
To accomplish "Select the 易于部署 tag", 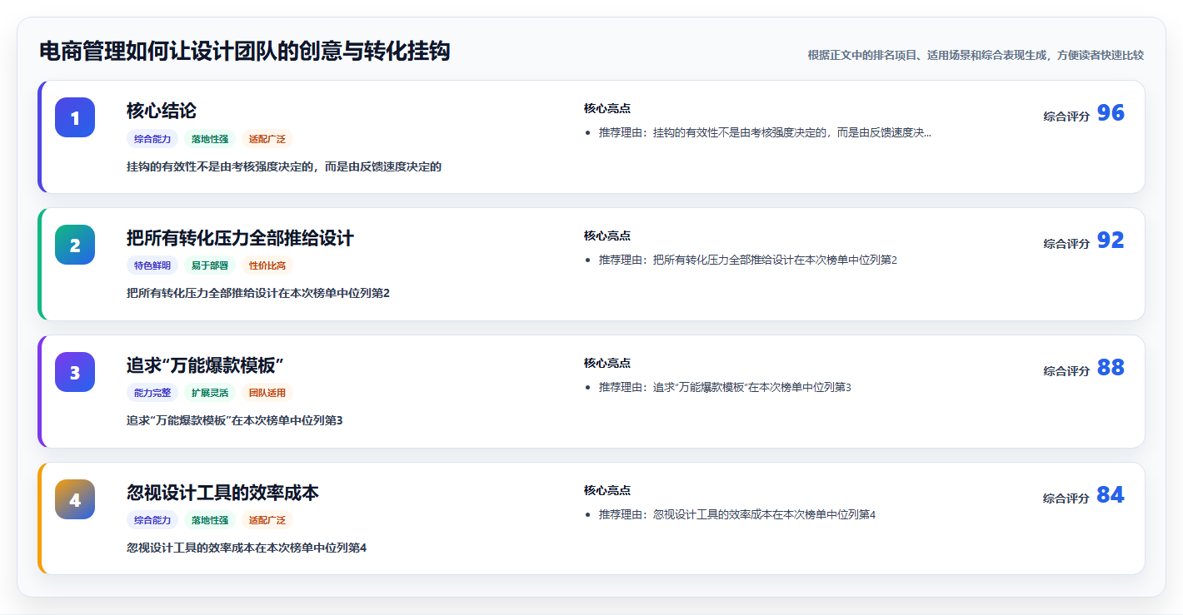I will pyautogui.click(x=210, y=266).
